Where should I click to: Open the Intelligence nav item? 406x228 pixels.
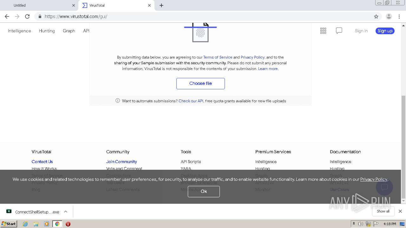[x=19, y=31]
